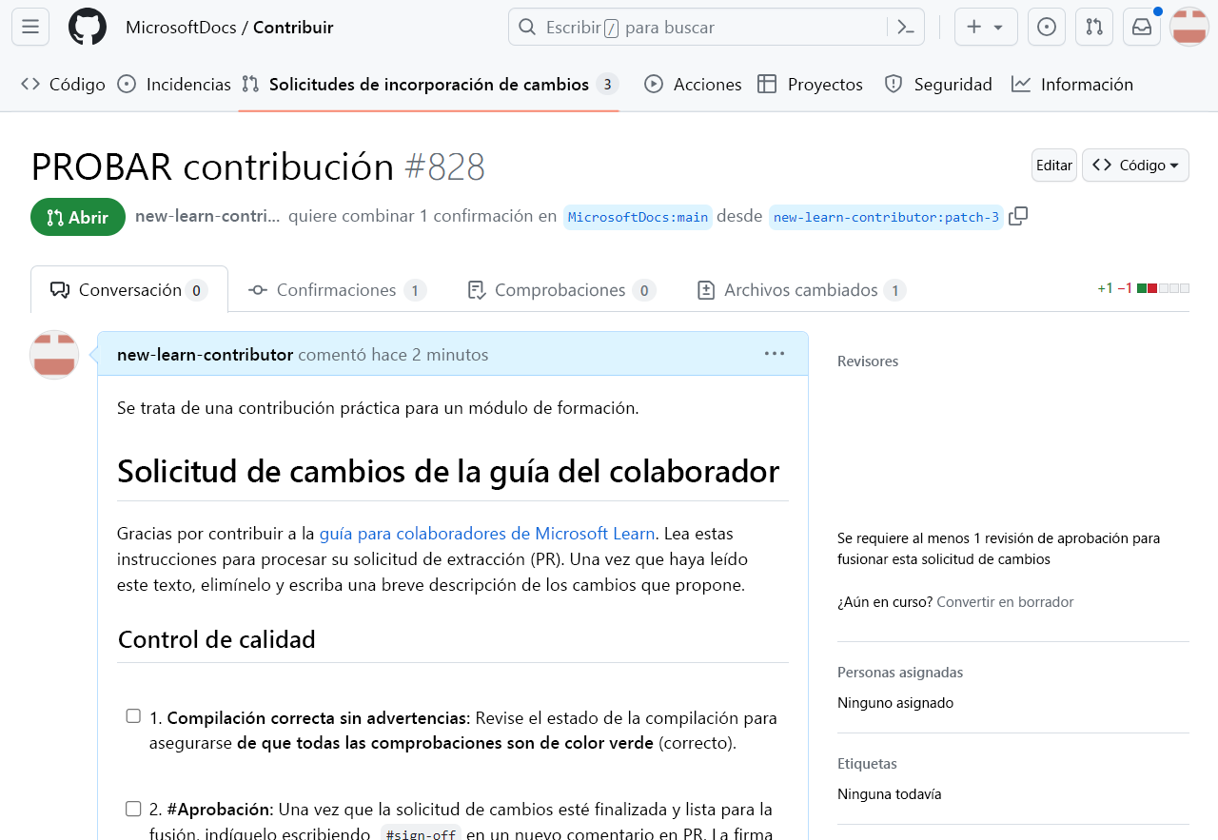Viewport: 1218px width, 840px height.
Task: Click the pull requests icon in the header
Action: (x=1093, y=27)
